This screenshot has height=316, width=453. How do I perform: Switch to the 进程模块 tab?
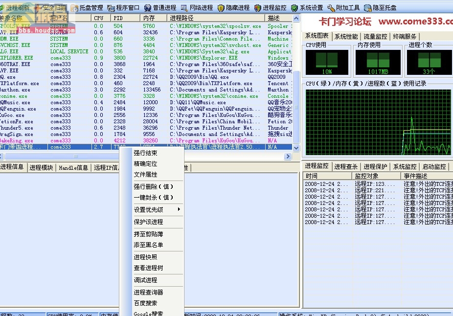(41, 167)
